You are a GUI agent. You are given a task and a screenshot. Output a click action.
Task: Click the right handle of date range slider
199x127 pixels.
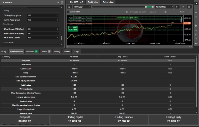(153, 7)
